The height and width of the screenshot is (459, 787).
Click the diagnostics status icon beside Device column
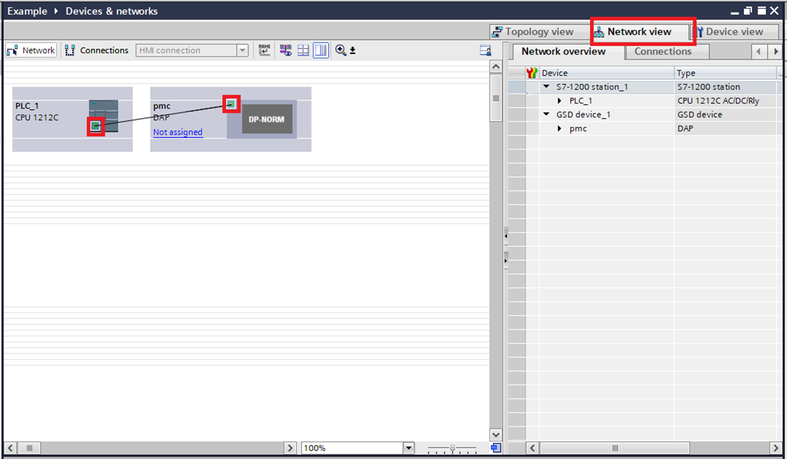pyautogui.click(x=531, y=72)
